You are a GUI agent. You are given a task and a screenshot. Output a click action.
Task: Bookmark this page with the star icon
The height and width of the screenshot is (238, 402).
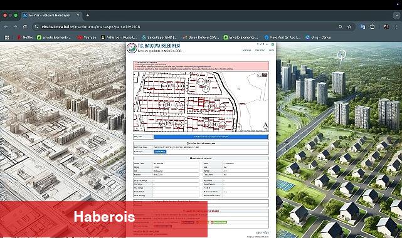(349, 26)
